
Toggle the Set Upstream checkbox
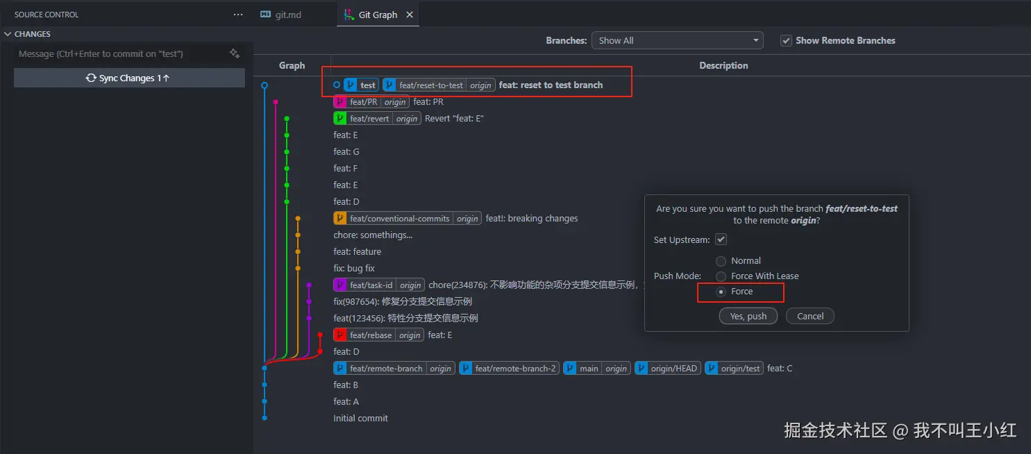pos(721,239)
